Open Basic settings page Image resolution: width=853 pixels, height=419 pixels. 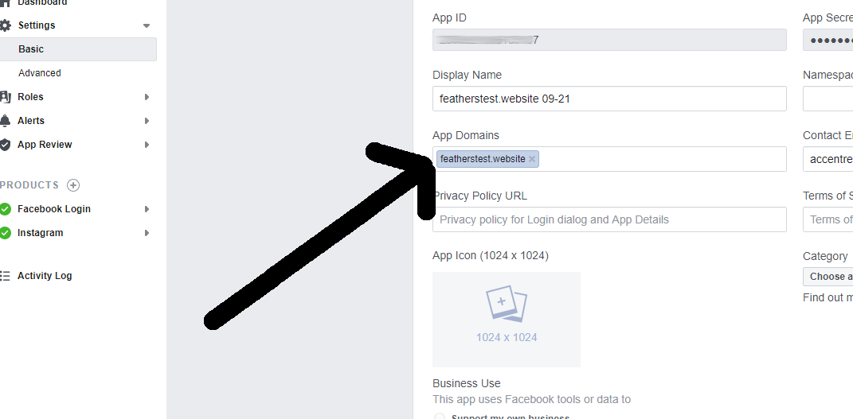78,49
